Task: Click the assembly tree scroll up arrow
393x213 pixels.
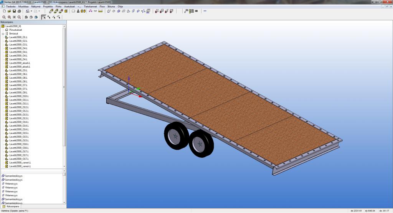Action: coord(64,26)
